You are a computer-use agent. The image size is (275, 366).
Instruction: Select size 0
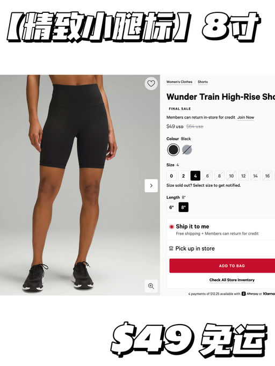pyautogui.click(x=171, y=176)
